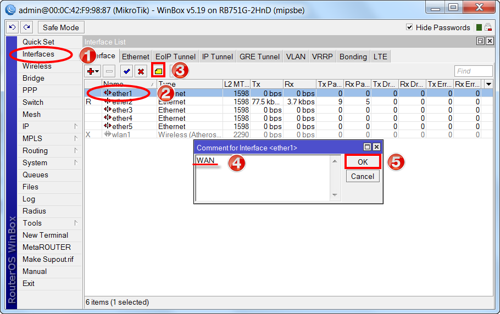Click the padlock icon near Hide Passwords

[488, 27]
